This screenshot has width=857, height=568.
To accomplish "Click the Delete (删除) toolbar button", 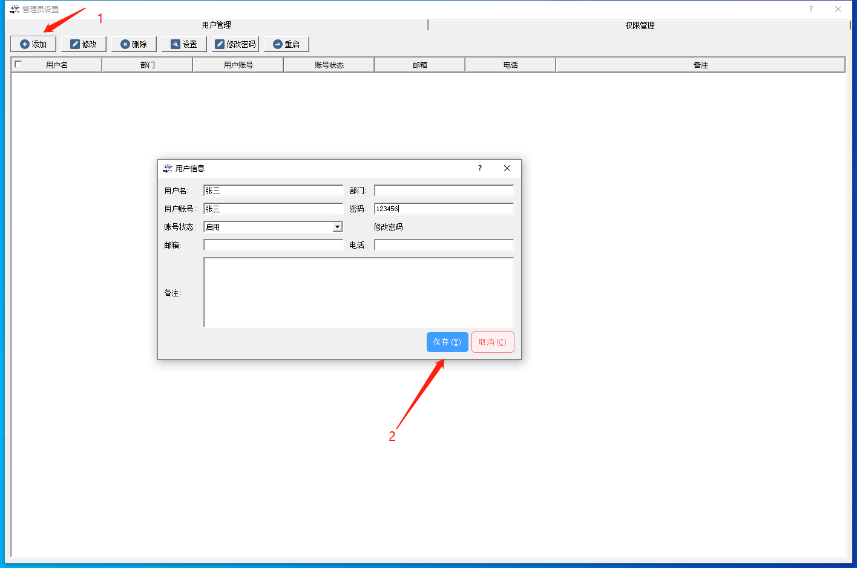I will [134, 44].
